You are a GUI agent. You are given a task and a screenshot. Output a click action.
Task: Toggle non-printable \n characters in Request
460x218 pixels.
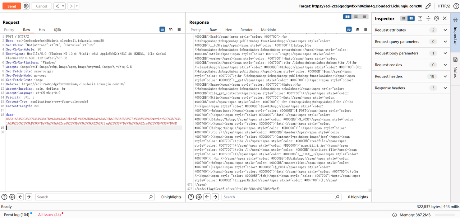171,29
